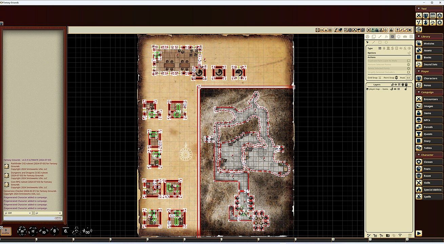Choose the wall occluder type icon
The width and height of the screenshot is (444, 244).
pos(380,48)
